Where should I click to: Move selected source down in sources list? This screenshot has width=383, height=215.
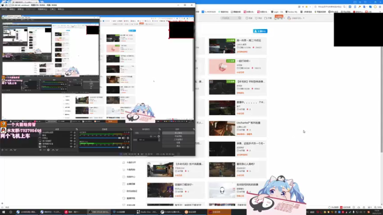[x=57, y=150]
